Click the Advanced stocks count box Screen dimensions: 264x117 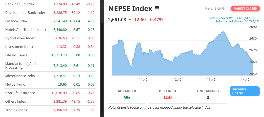coord(127,95)
